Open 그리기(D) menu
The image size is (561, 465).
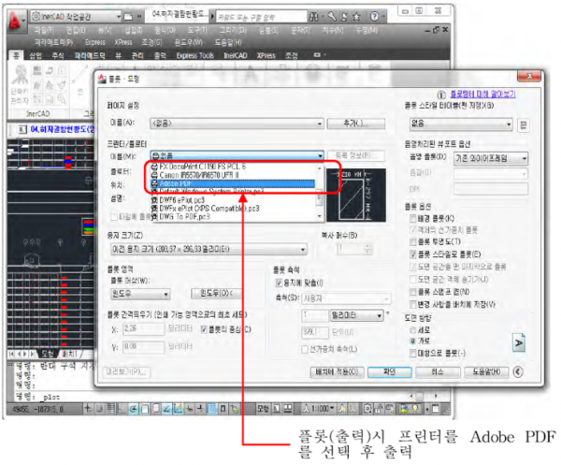click(233, 31)
